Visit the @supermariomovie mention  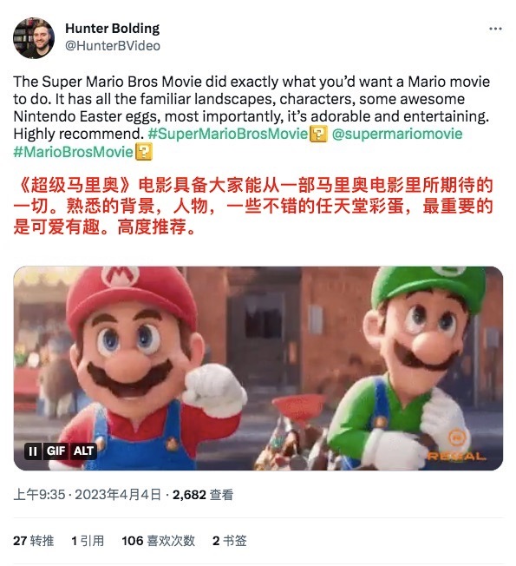coord(397,134)
